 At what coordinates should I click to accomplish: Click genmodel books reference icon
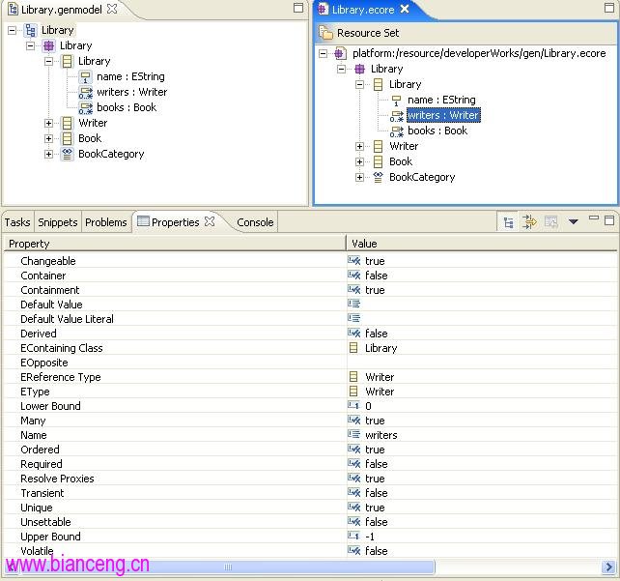tap(85, 107)
